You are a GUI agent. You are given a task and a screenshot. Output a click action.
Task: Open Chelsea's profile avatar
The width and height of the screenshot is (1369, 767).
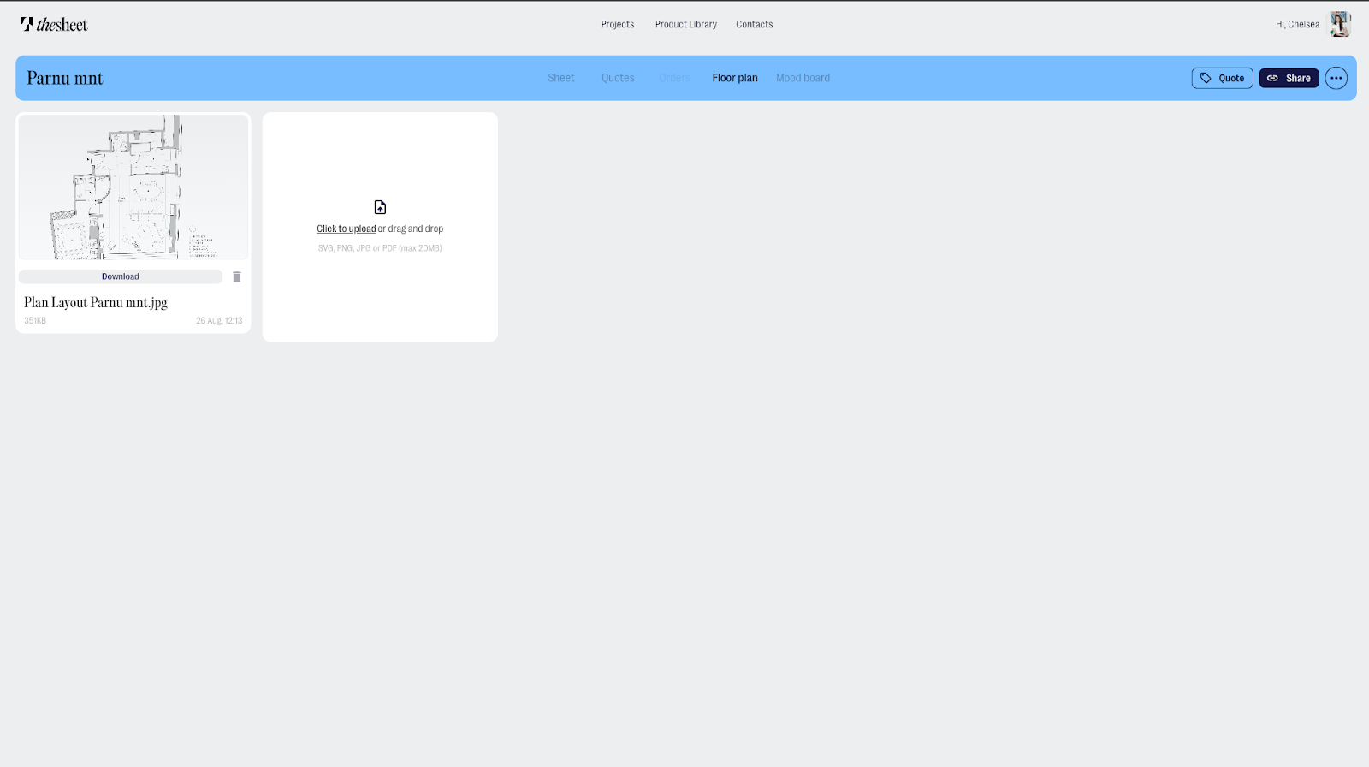[x=1340, y=24]
